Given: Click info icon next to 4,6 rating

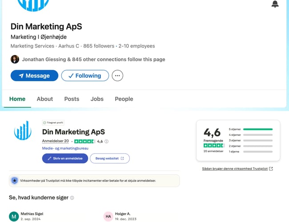Looking at the screenshot, I should pyautogui.click(x=107, y=141).
